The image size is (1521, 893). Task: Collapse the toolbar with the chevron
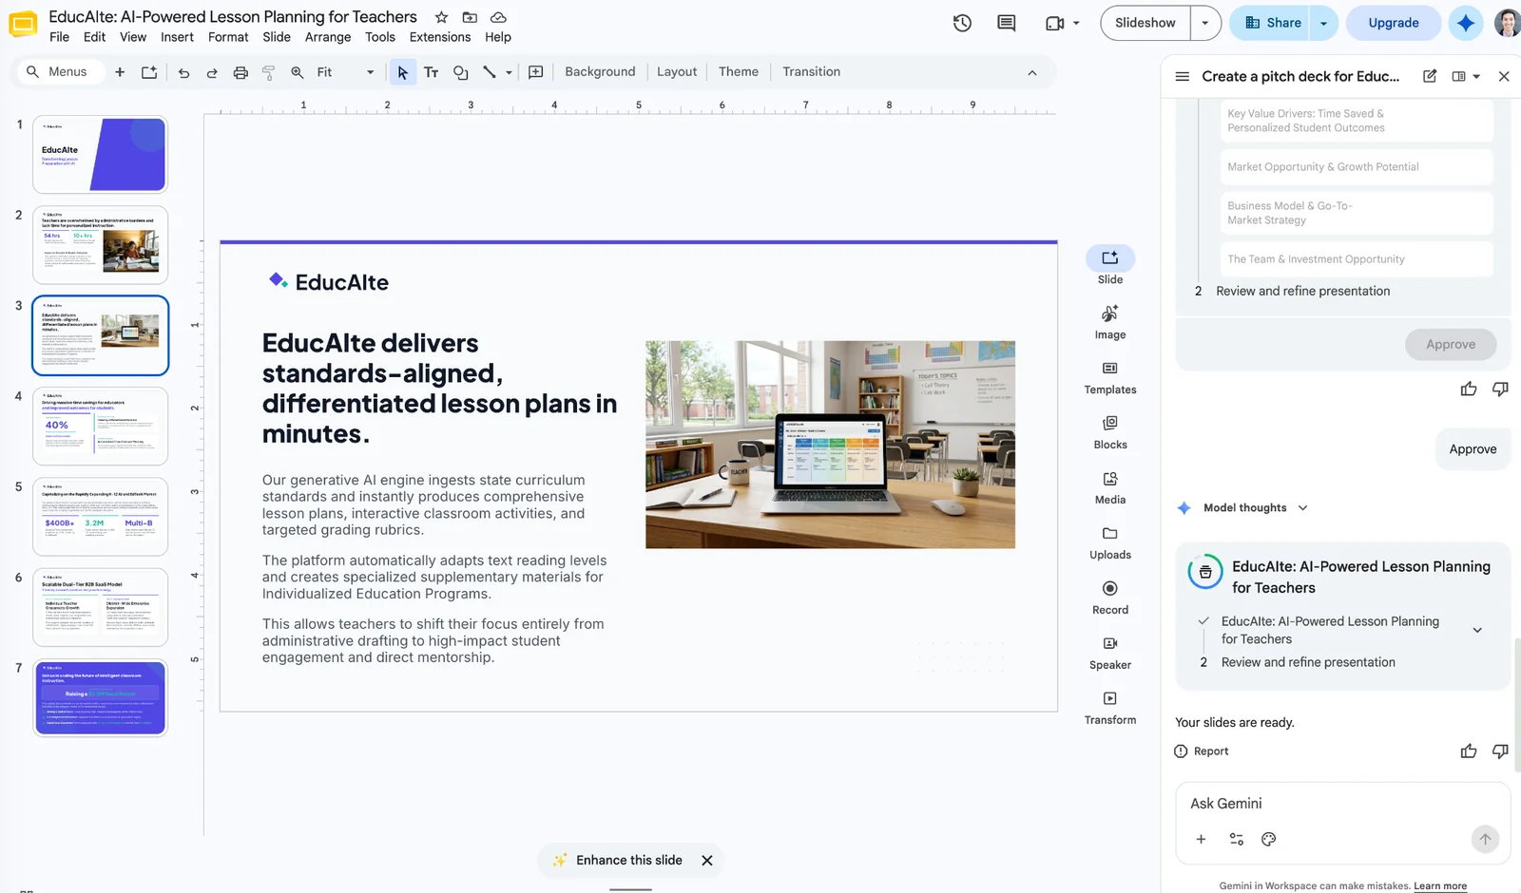tap(1032, 72)
